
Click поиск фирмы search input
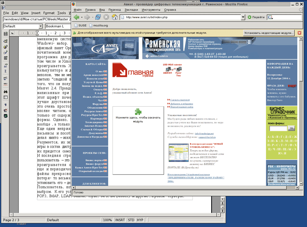point(278,128)
